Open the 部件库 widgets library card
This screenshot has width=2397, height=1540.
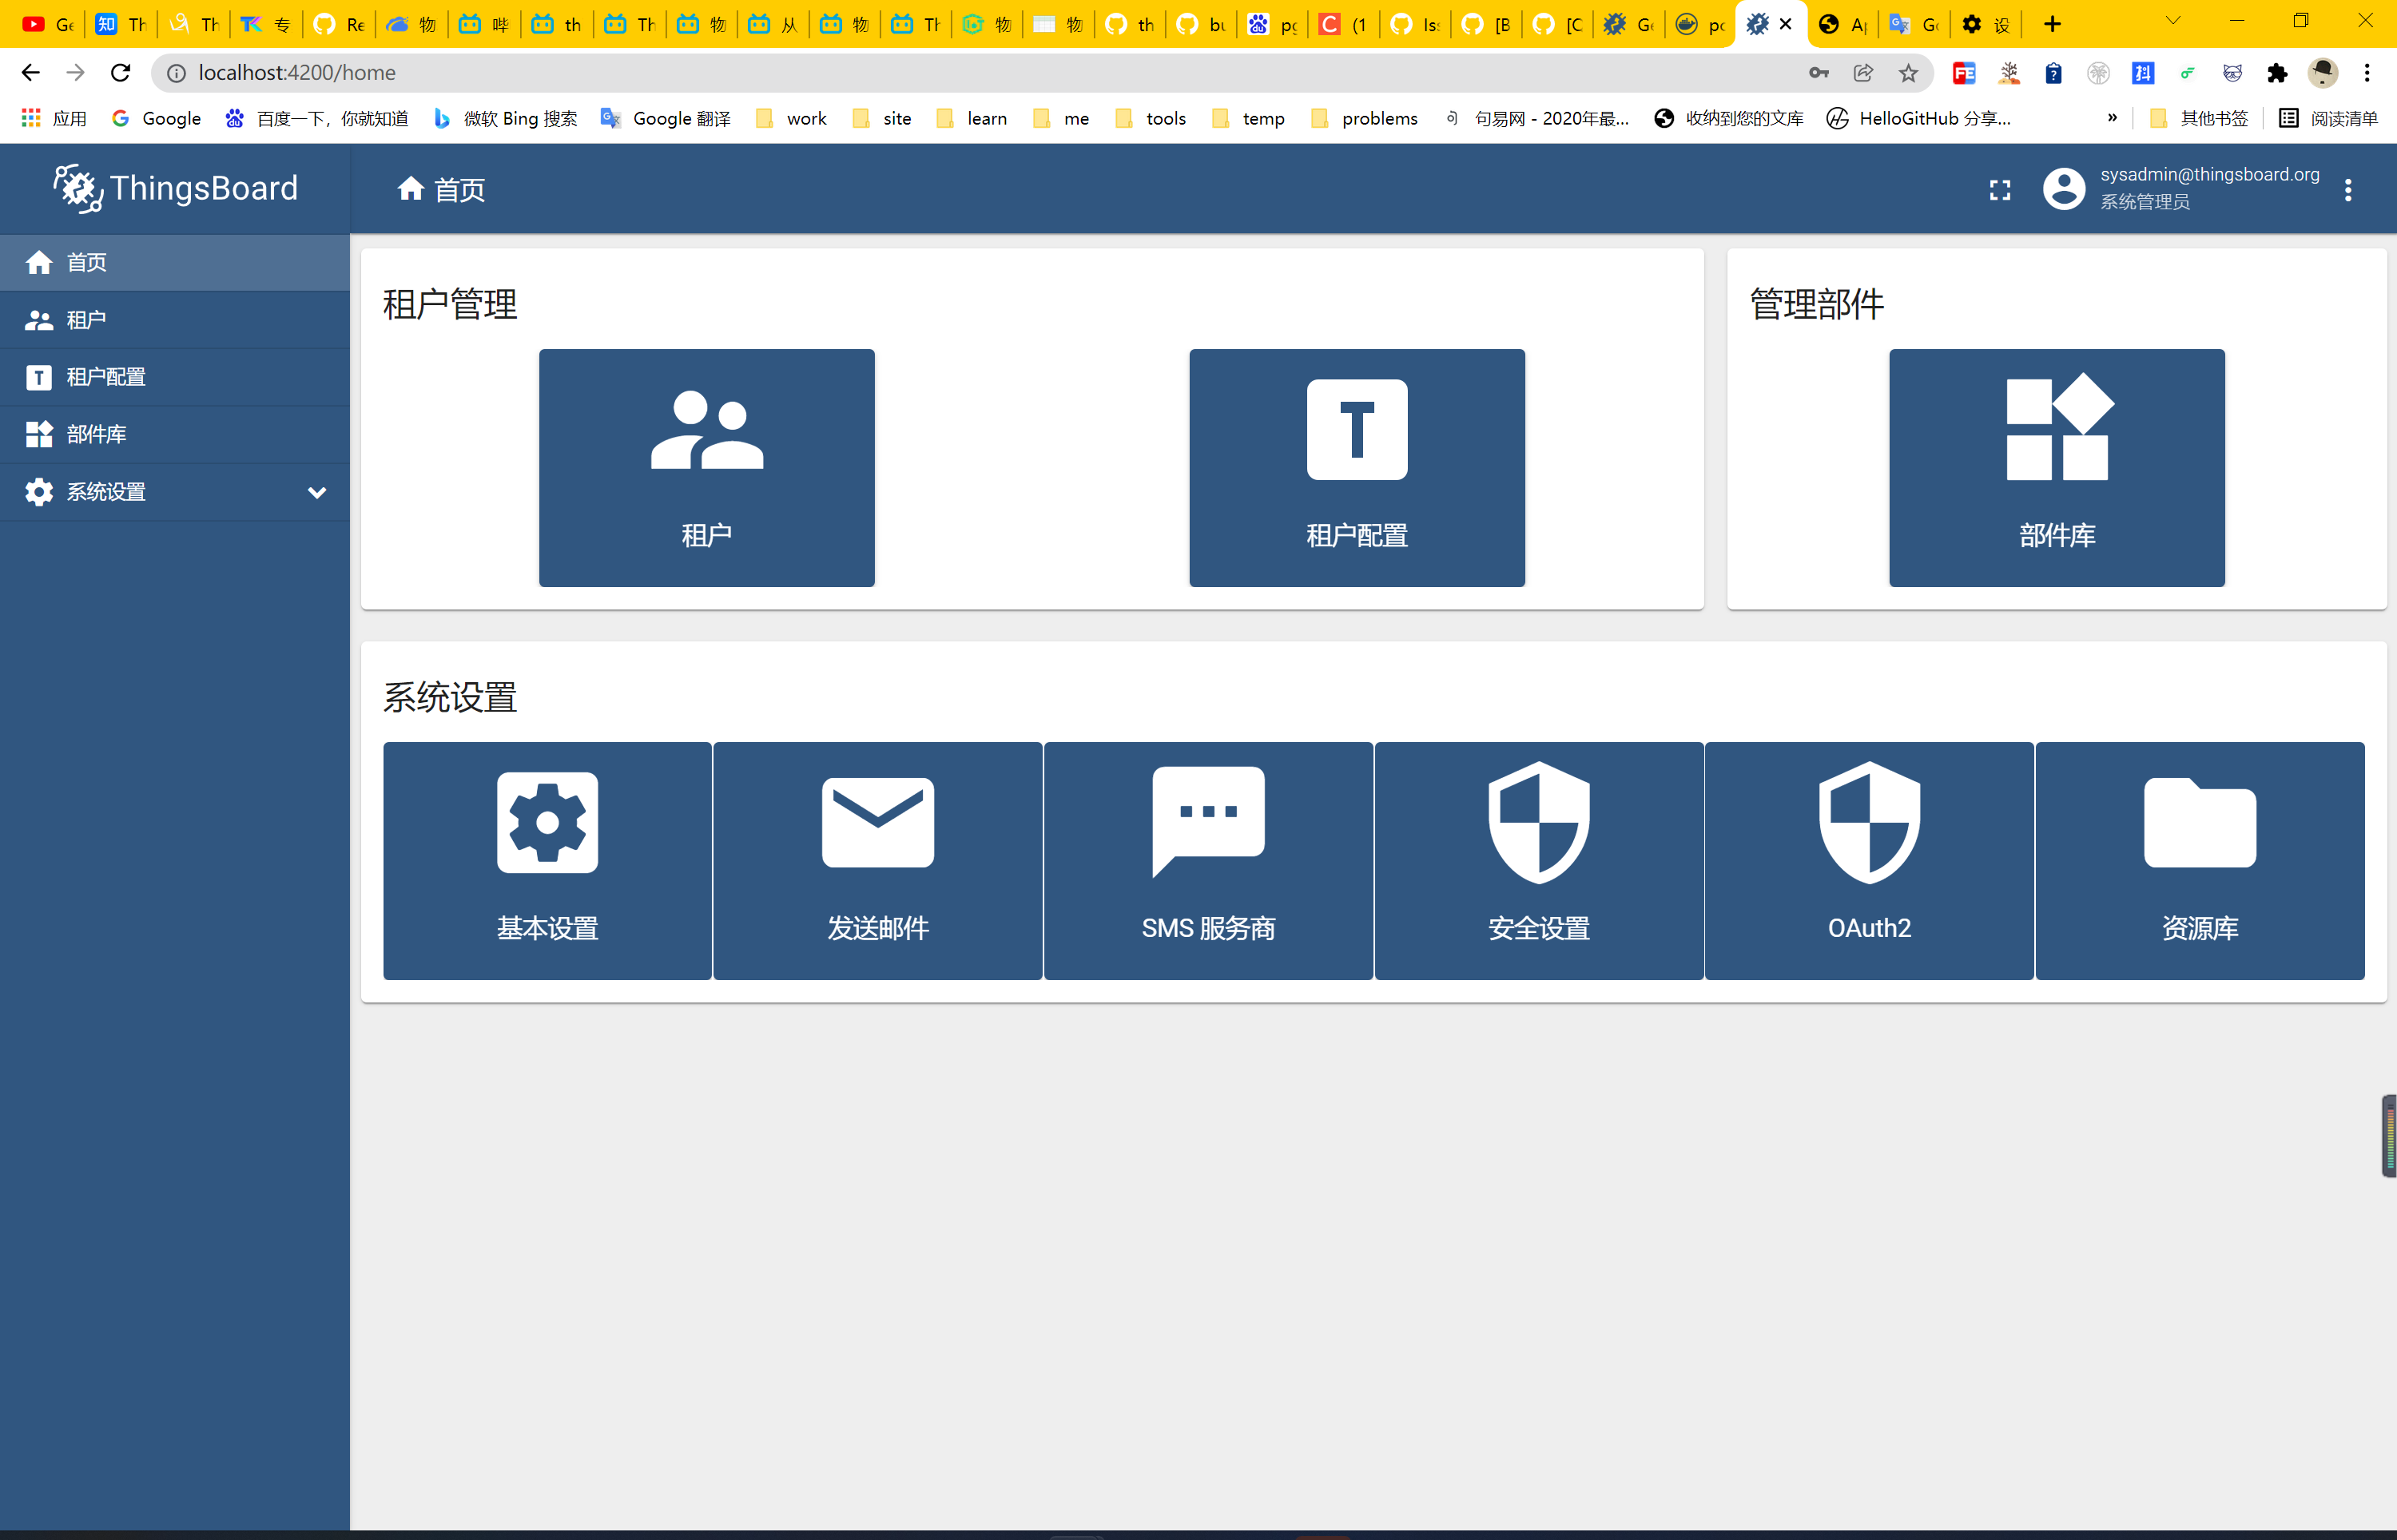(2056, 467)
